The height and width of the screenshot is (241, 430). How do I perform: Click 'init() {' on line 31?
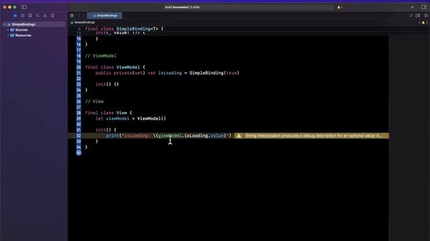(x=106, y=130)
